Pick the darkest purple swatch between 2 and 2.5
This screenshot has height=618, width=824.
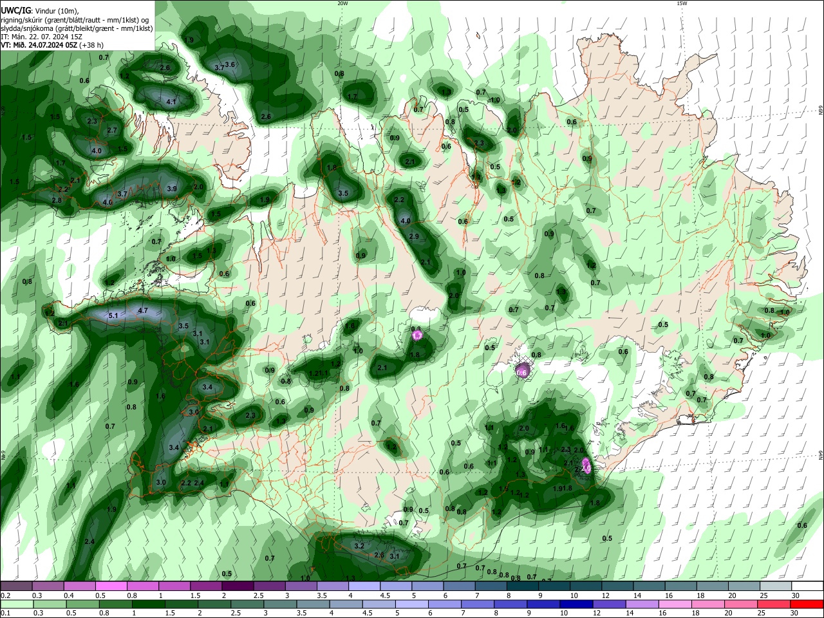tap(238, 586)
